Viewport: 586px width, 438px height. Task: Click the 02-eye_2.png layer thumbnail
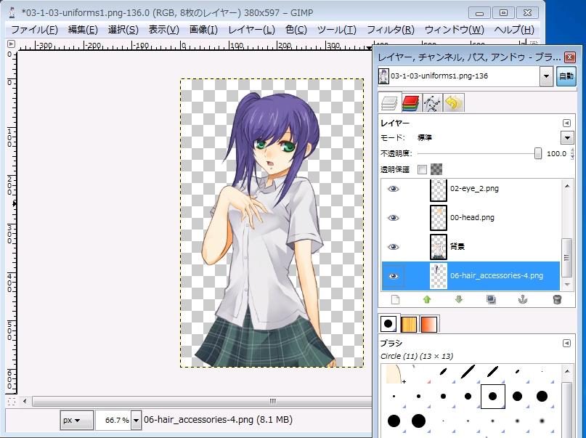pyautogui.click(x=439, y=190)
